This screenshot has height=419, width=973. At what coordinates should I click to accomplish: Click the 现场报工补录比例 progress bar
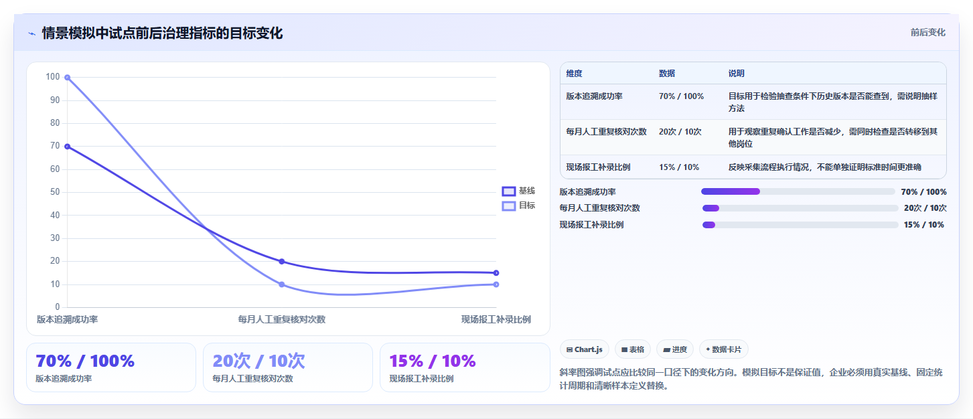(800, 225)
